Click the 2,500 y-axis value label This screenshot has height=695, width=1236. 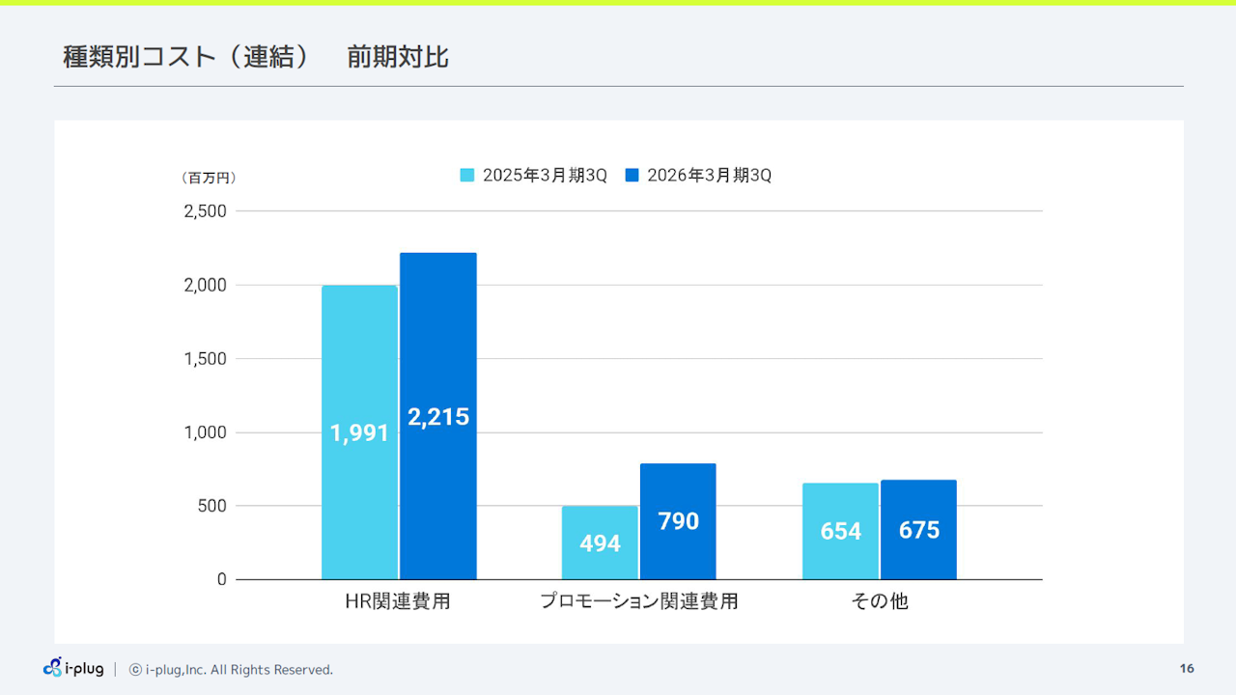205,211
